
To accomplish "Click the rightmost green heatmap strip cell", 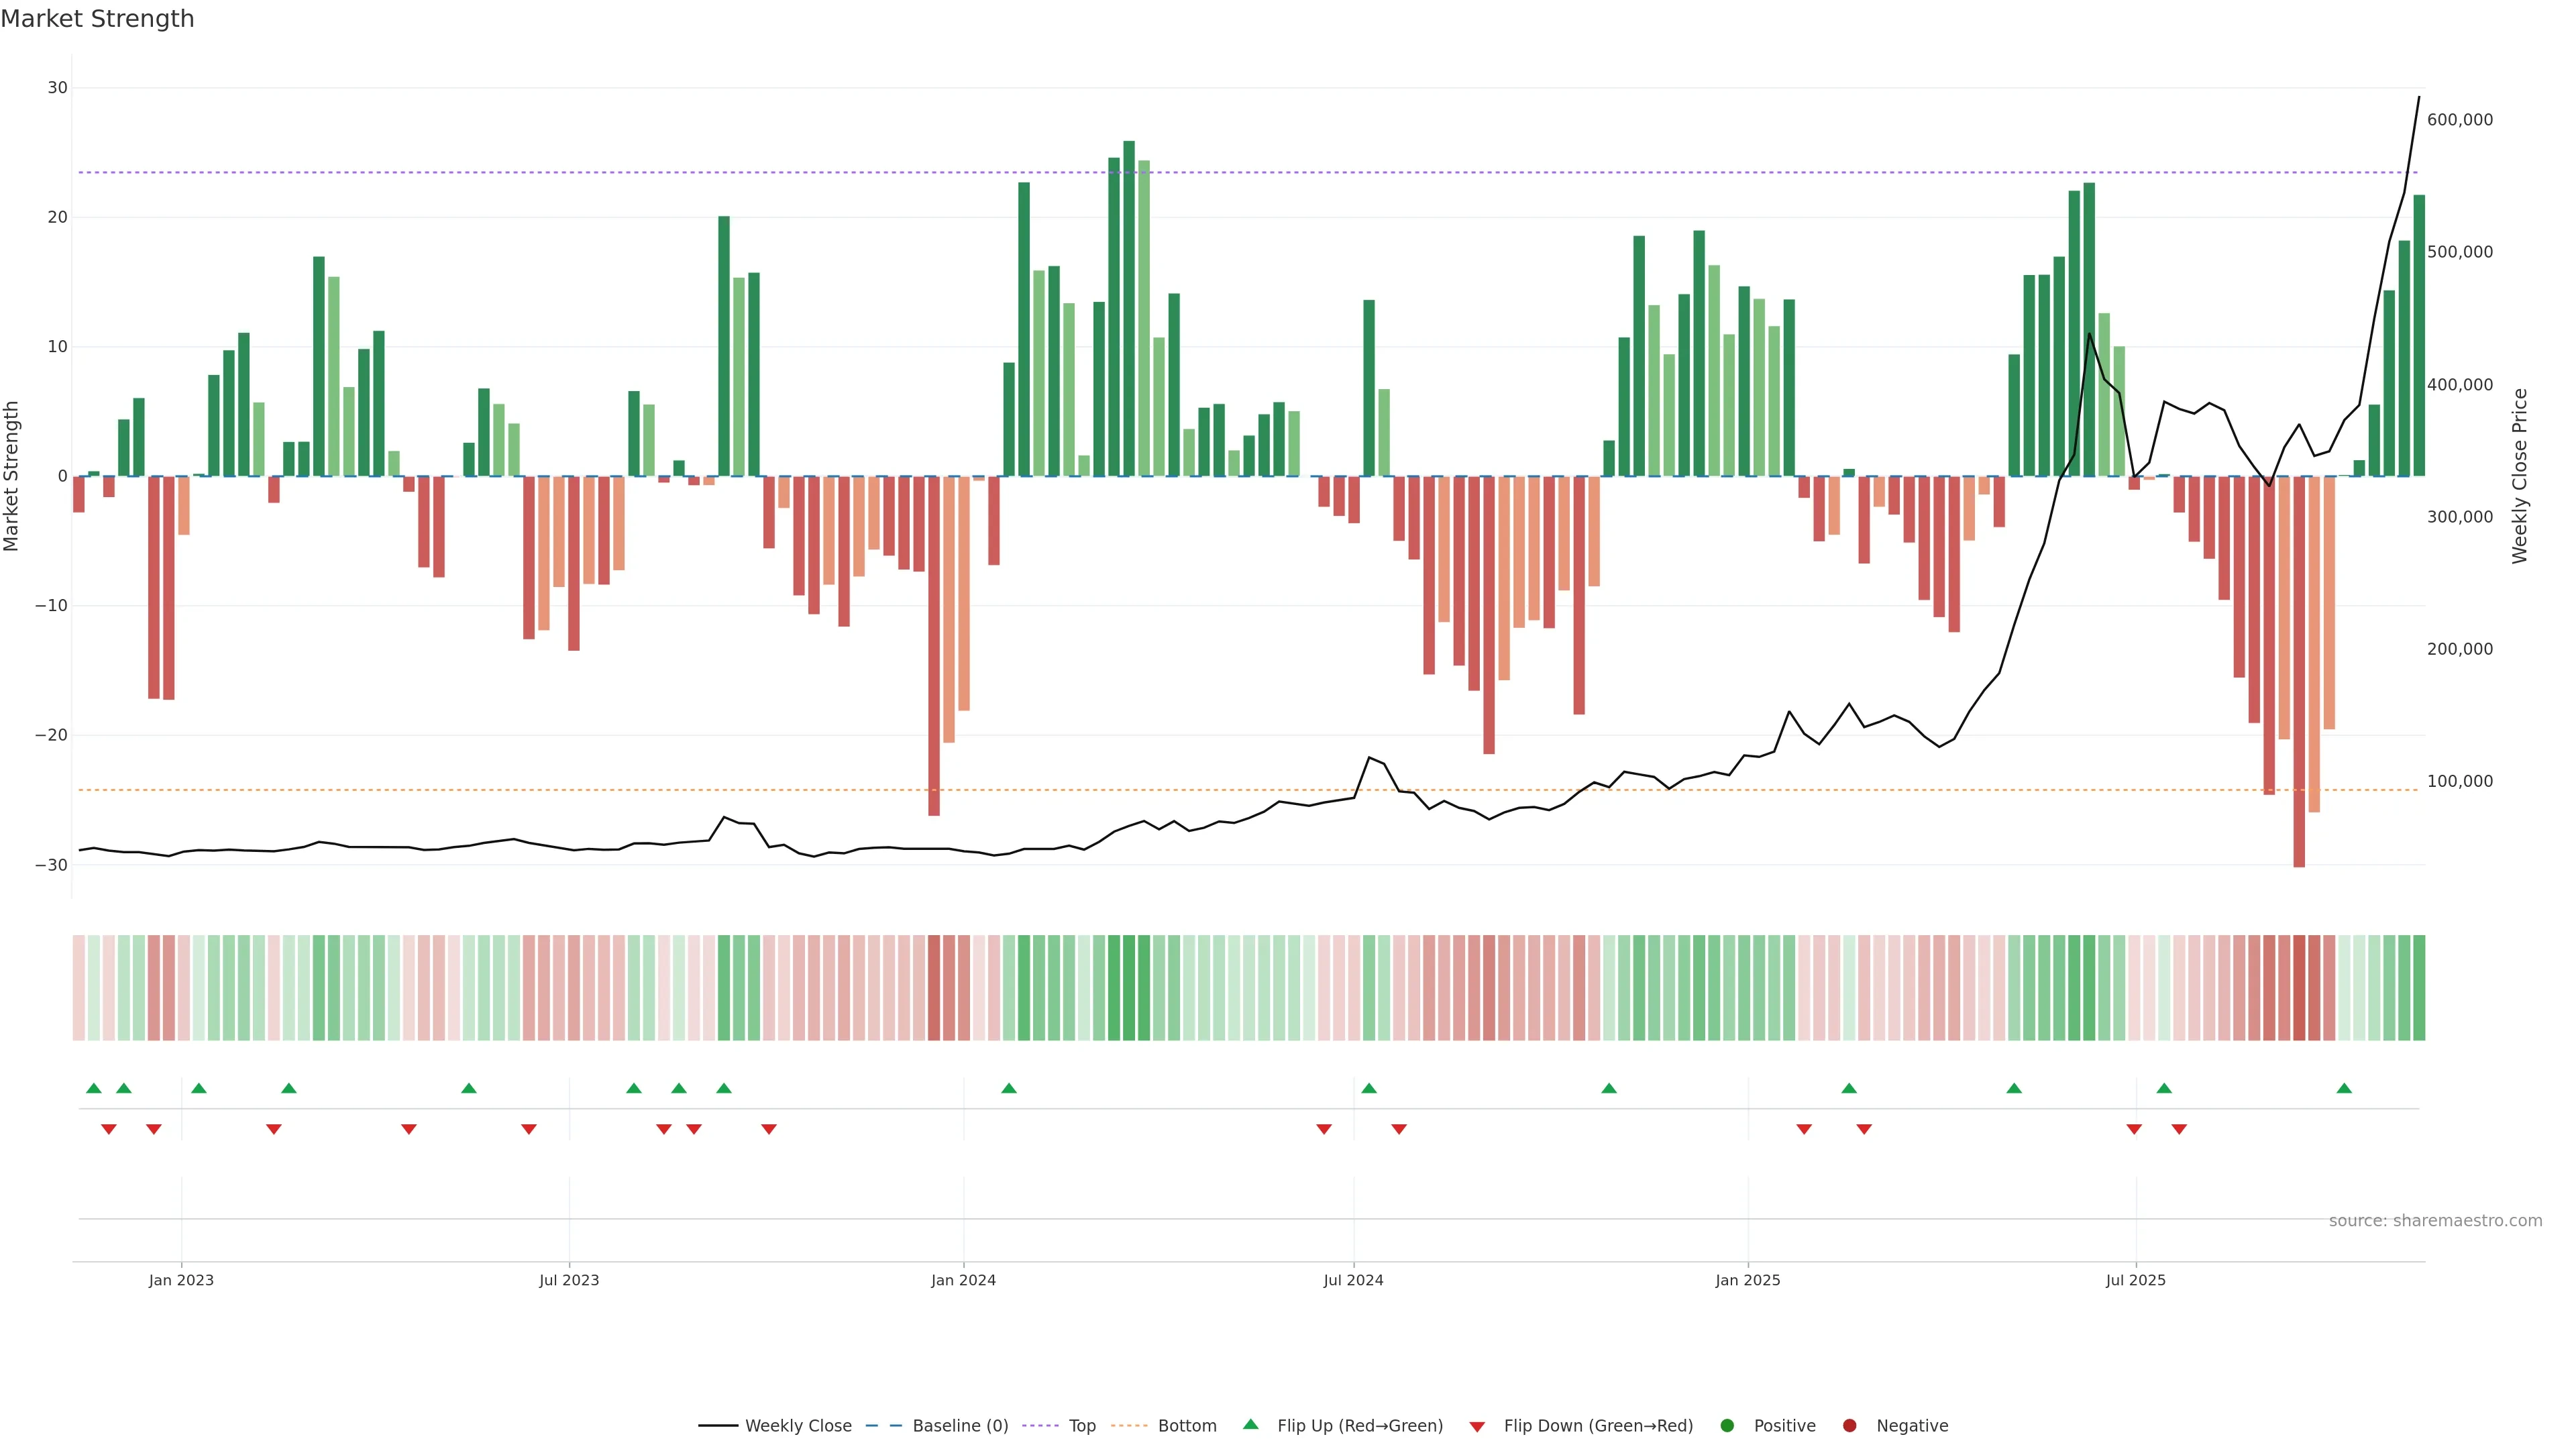I will (2418, 987).
